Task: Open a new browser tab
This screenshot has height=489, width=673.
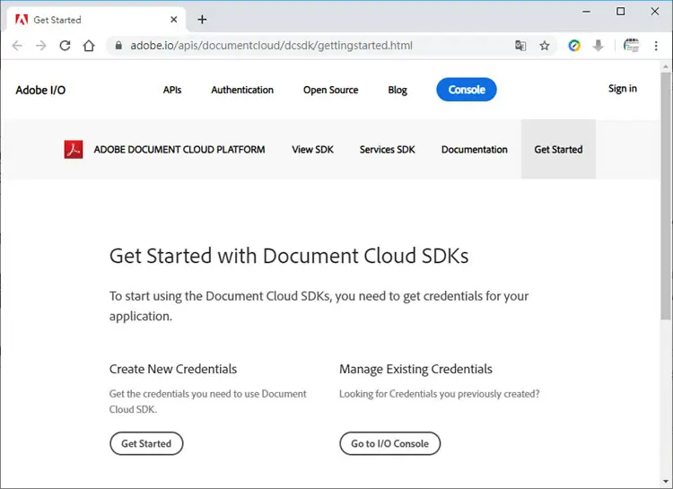Action: click(x=202, y=20)
